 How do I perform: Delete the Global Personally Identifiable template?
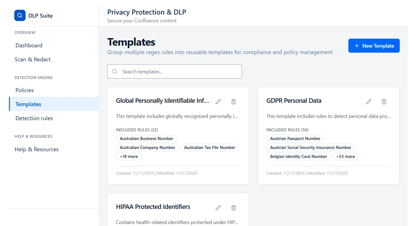pyautogui.click(x=233, y=101)
